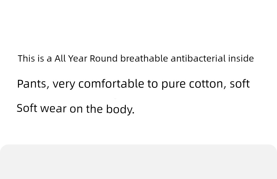The width and height of the screenshot is (277, 179).
Task: Click the word "on" in third line
Action: coord(76,109)
